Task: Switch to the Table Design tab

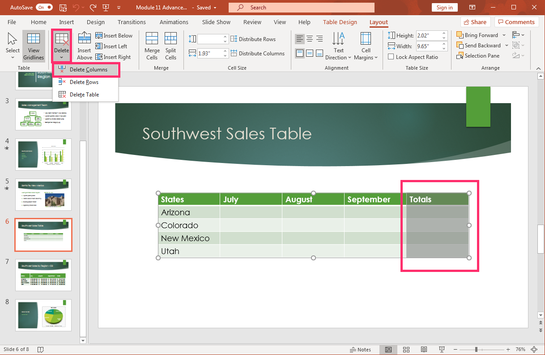Action: pyautogui.click(x=340, y=22)
